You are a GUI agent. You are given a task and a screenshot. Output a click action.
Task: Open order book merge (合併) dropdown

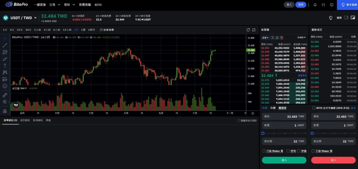click(x=265, y=38)
